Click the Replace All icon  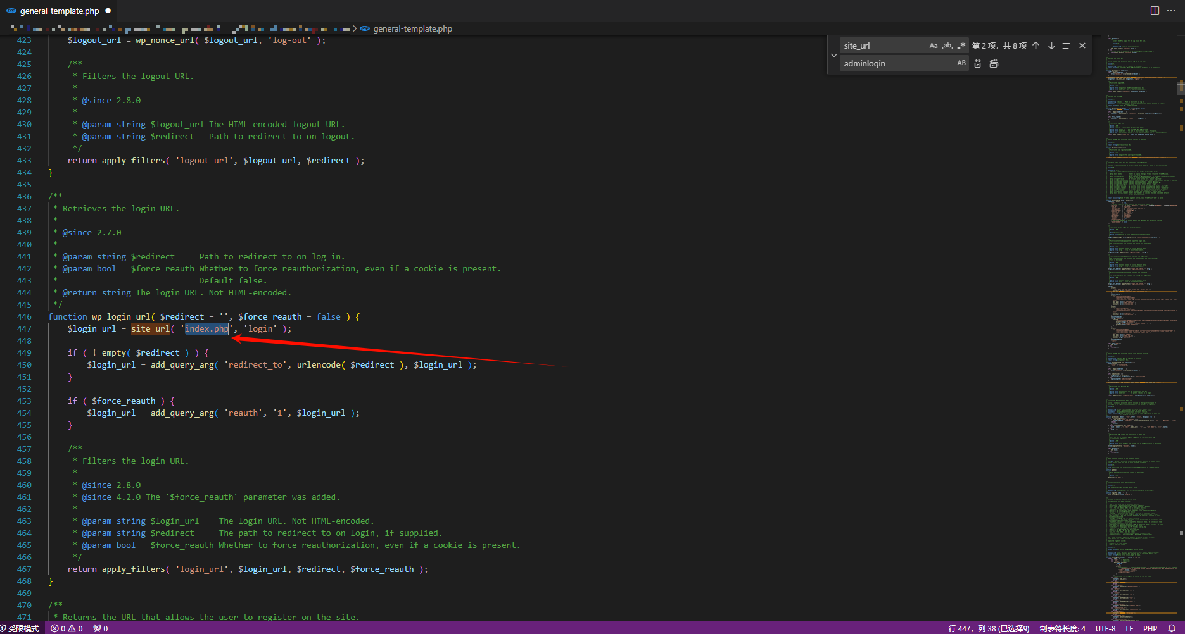pyautogui.click(x=994, y=63)
